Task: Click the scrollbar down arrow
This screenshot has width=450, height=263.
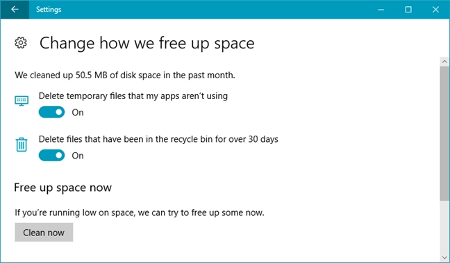Action: (x=445, y=258)
